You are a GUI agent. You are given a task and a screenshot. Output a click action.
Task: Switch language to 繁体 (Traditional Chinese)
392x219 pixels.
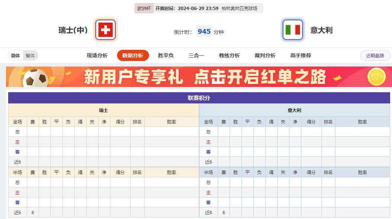pyautogui.click(x=30, y=55)
